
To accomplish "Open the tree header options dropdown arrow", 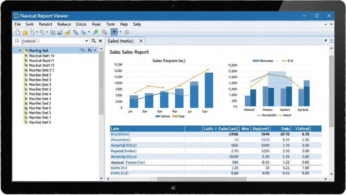I will coord(95,50).
